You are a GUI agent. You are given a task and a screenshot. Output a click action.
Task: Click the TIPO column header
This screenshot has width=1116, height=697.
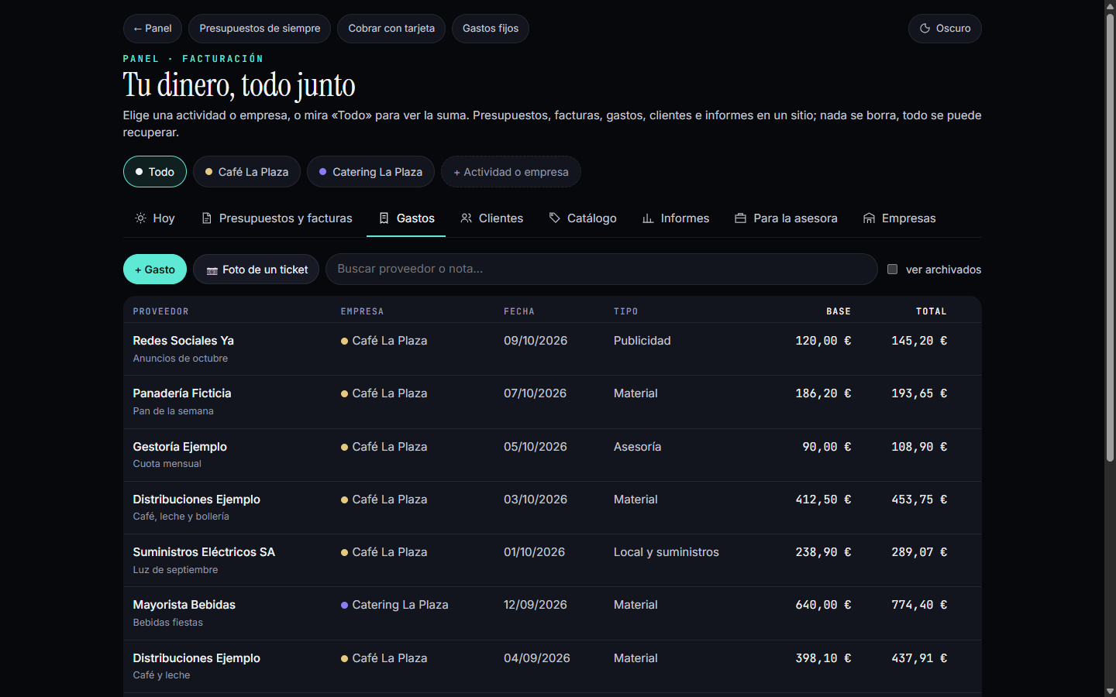click(x=626, y=311)
